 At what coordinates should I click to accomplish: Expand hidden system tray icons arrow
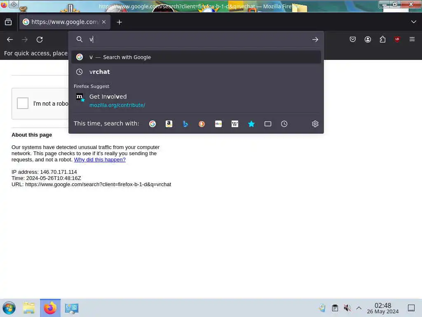(359, 308)
